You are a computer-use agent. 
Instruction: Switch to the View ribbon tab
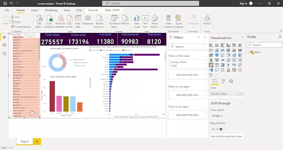coord(67,10)
